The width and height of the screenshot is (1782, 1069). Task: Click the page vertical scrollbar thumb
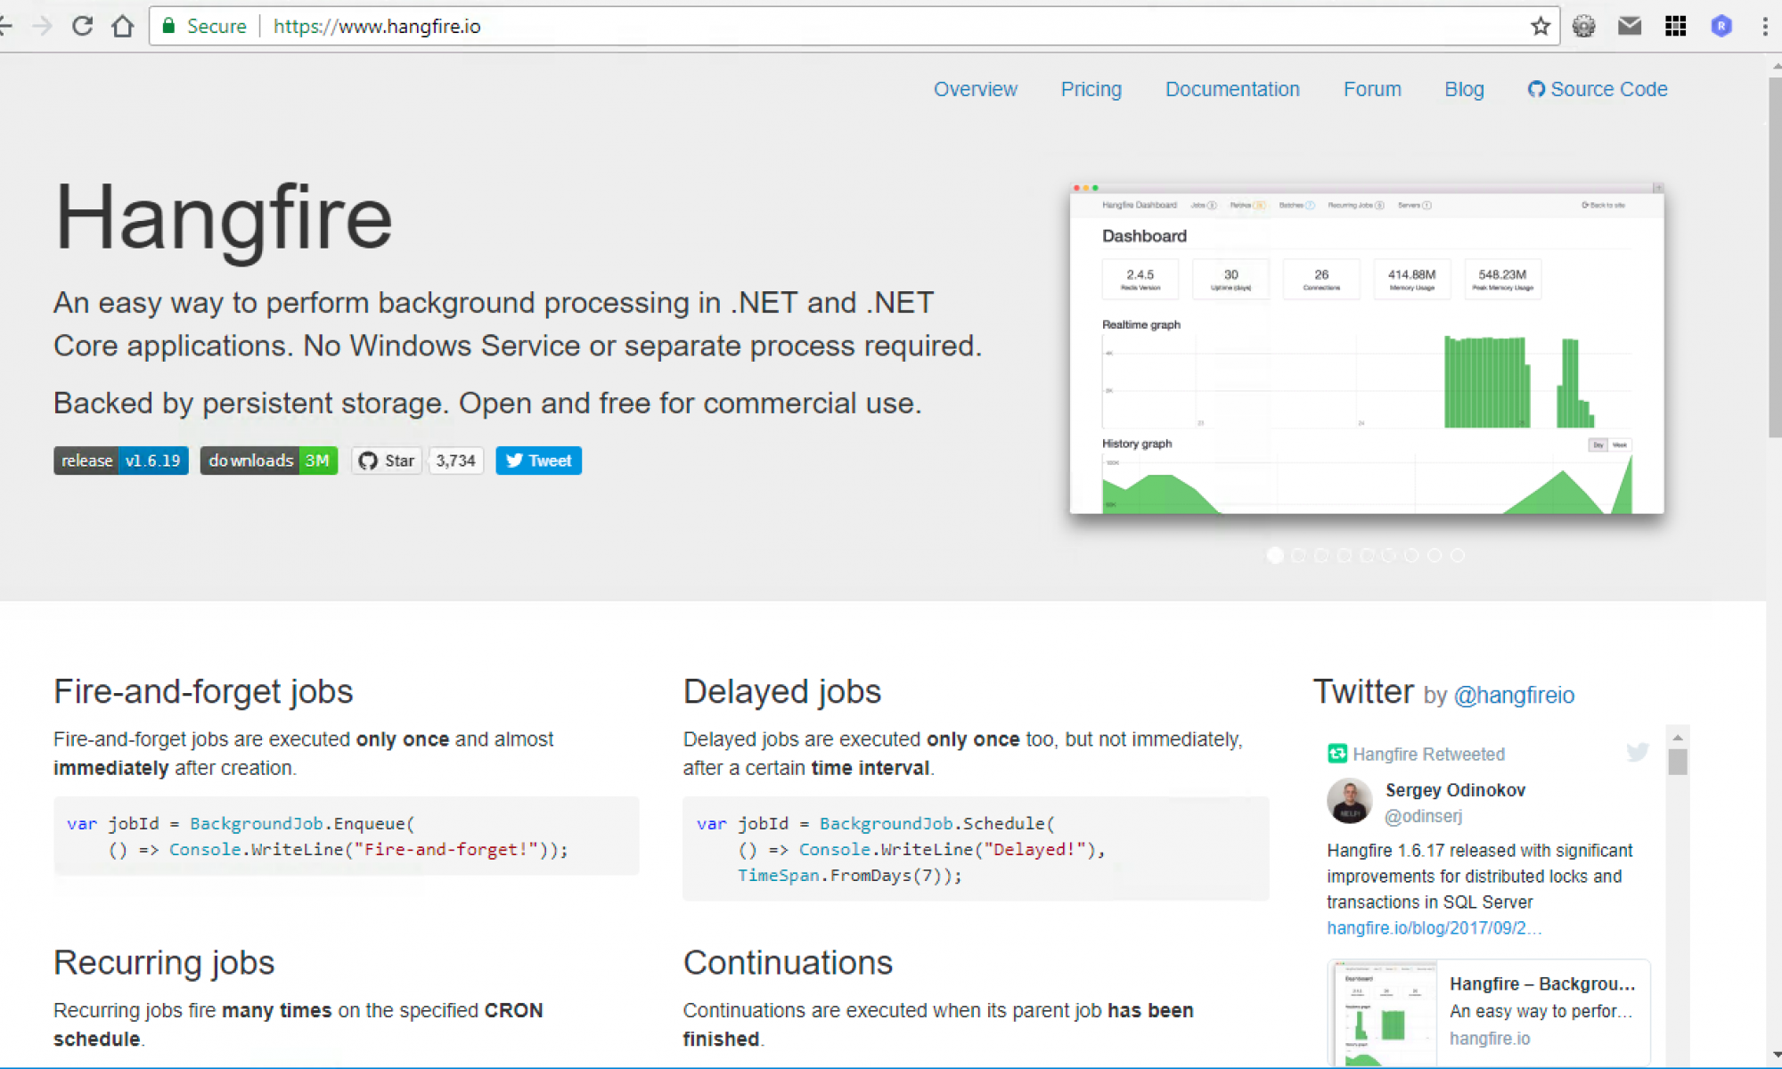[x=1775, y=257]
